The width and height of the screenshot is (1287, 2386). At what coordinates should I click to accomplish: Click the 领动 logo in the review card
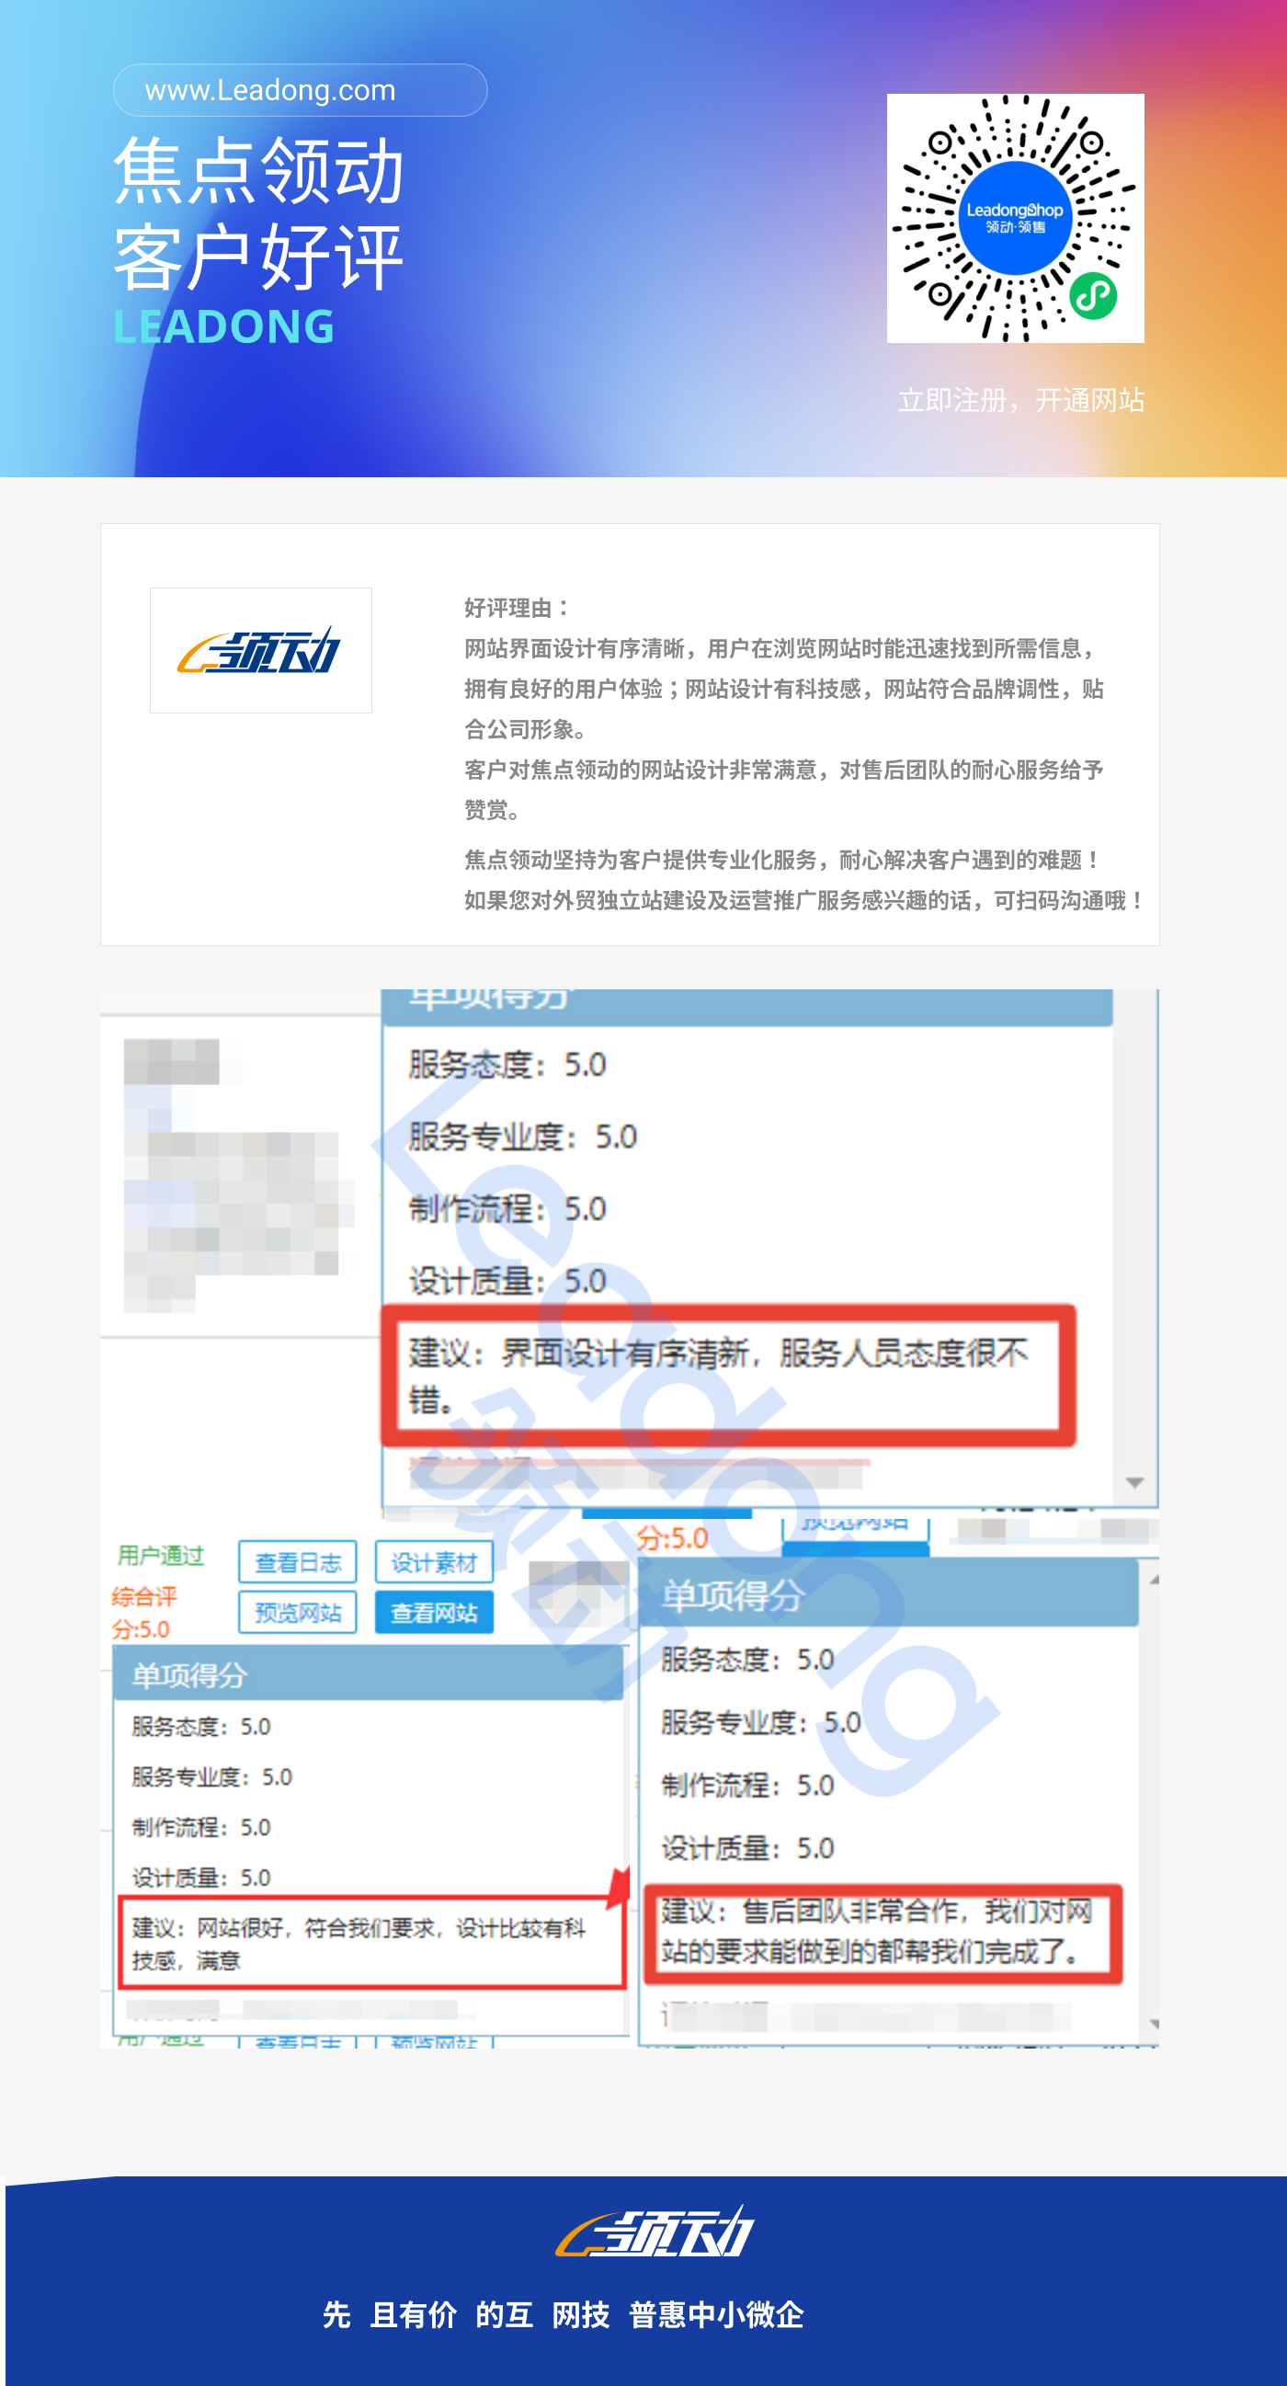(261, 650)
